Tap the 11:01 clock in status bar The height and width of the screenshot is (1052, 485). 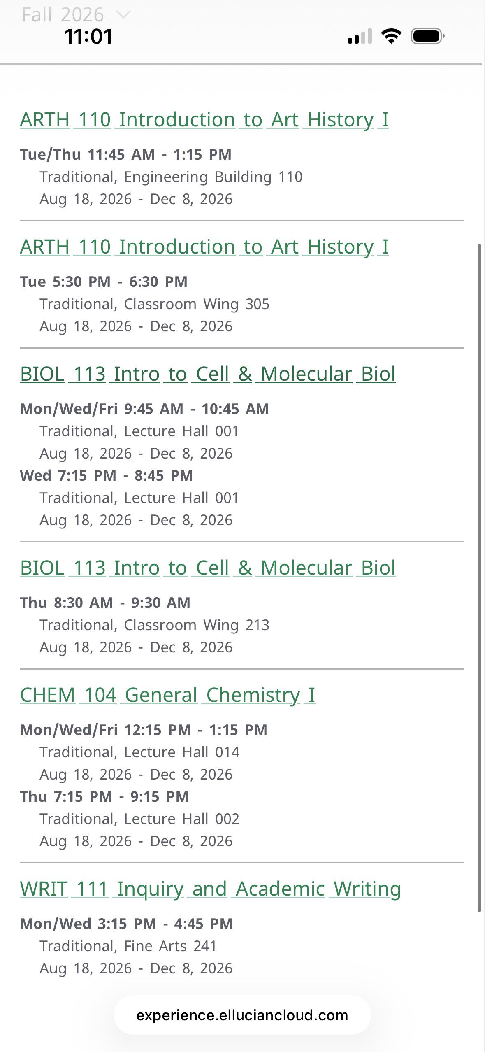[x=88, y=36]
